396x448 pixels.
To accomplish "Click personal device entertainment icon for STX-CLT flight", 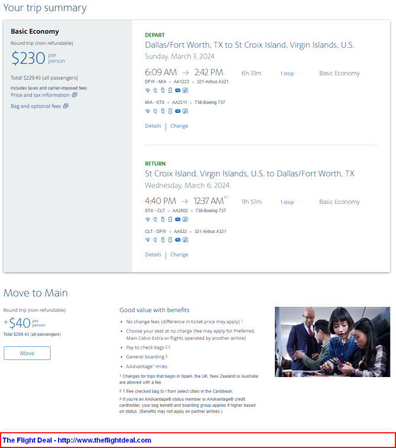I will [x=170, y=219].
